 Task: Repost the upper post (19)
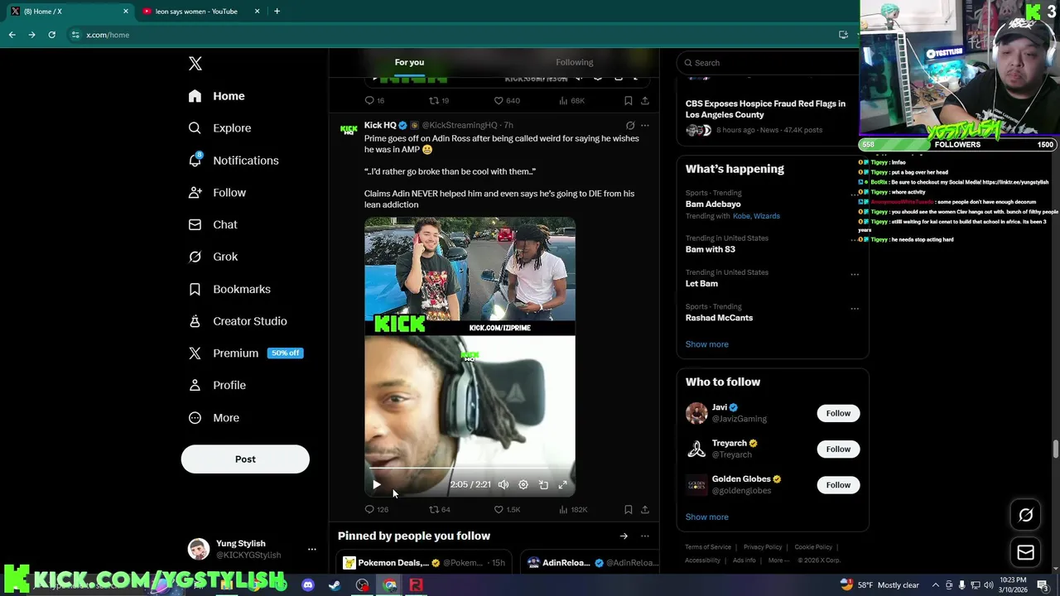(x=439, y=101)
